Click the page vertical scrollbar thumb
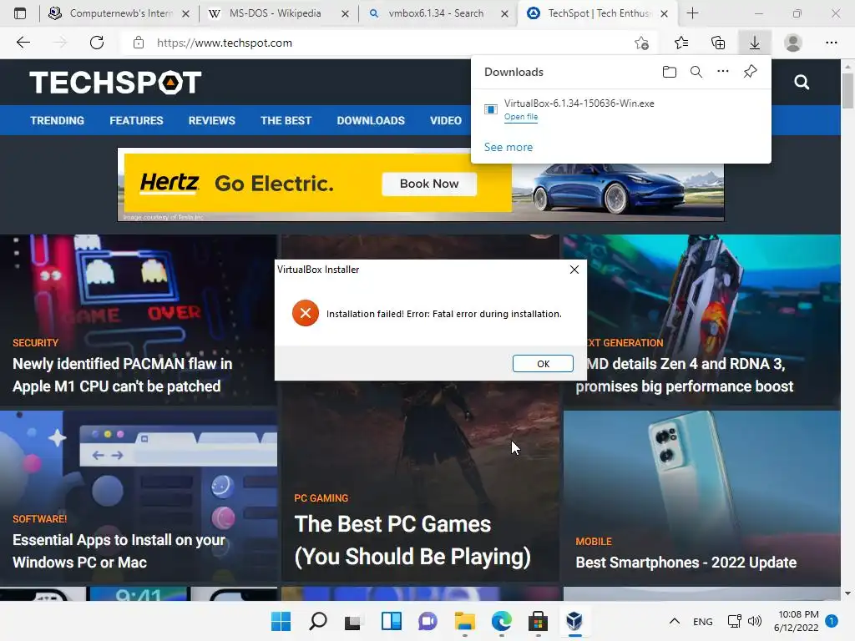The image size is (855, 641). 847,90
